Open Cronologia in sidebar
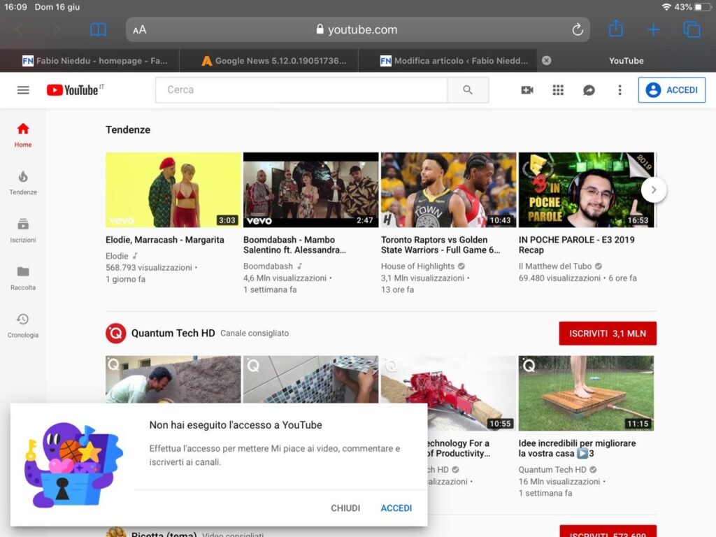The image size is (716, 537). pyautogui.click(x=23, y=326)
